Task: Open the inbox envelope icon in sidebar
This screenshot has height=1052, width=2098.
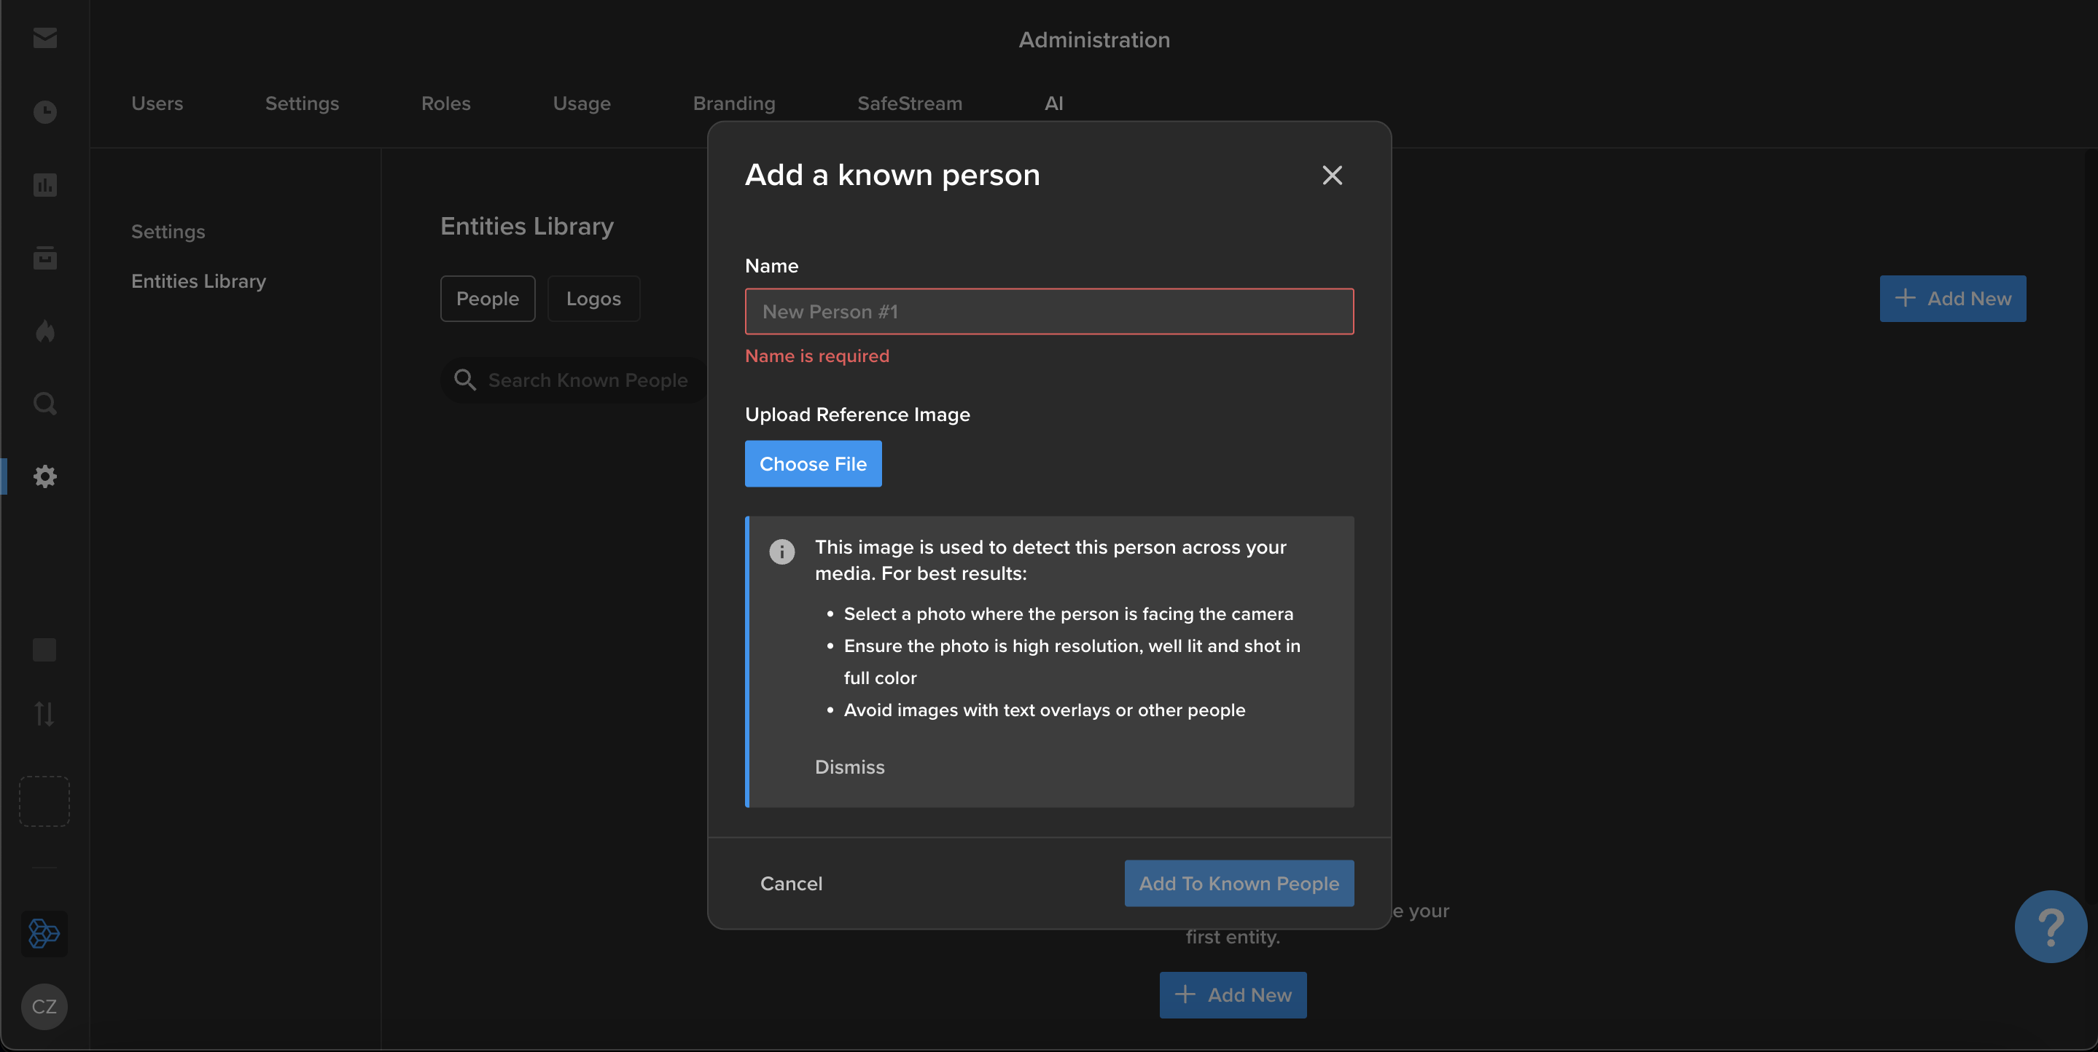Action: pyautogui.click(x=44, y=39)
